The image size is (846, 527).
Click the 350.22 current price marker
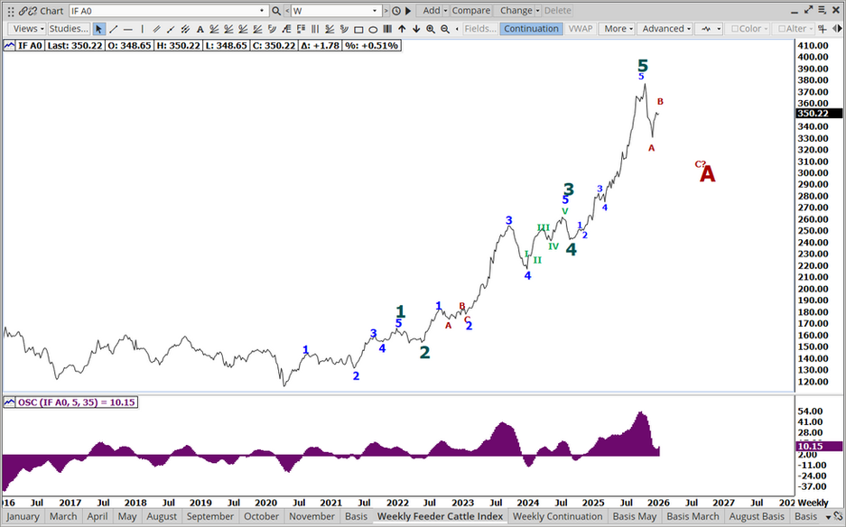[x=819, y=114]
